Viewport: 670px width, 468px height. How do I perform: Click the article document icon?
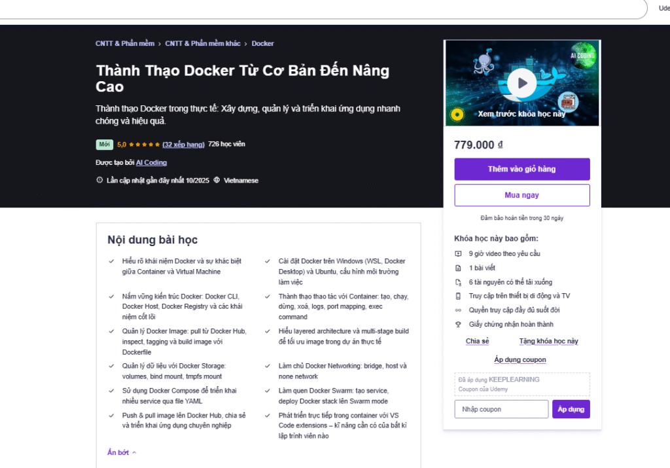click(x=458, y=268)
